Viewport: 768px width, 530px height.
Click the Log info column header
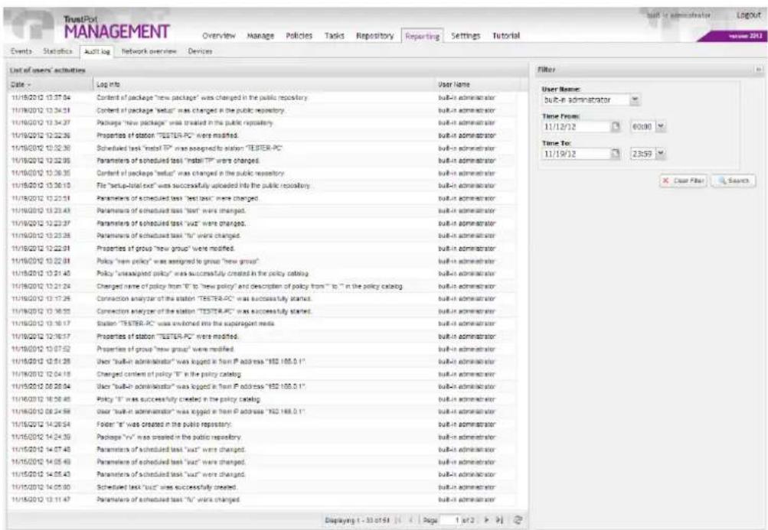(264, 85)
